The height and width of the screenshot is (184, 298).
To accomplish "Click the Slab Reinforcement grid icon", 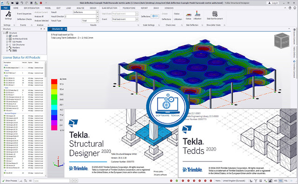I will [215, 13].
